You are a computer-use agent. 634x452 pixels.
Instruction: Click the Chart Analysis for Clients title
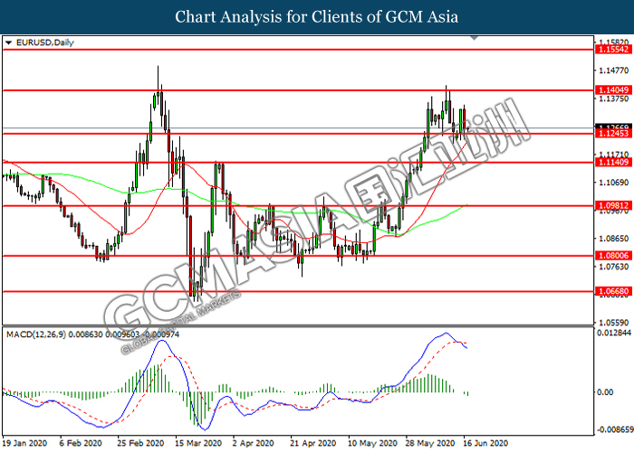[x=317, y=17]
